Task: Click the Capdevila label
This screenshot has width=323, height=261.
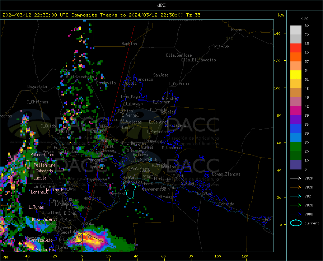Action: tap(106, 83)
